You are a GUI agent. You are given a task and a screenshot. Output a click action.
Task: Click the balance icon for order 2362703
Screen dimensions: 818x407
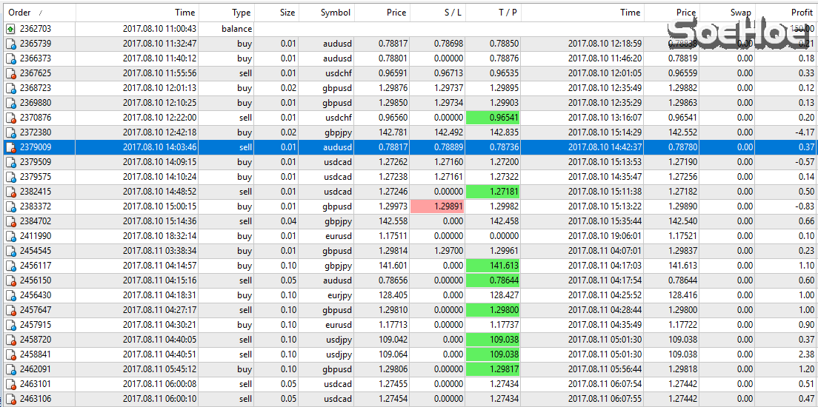10,29
